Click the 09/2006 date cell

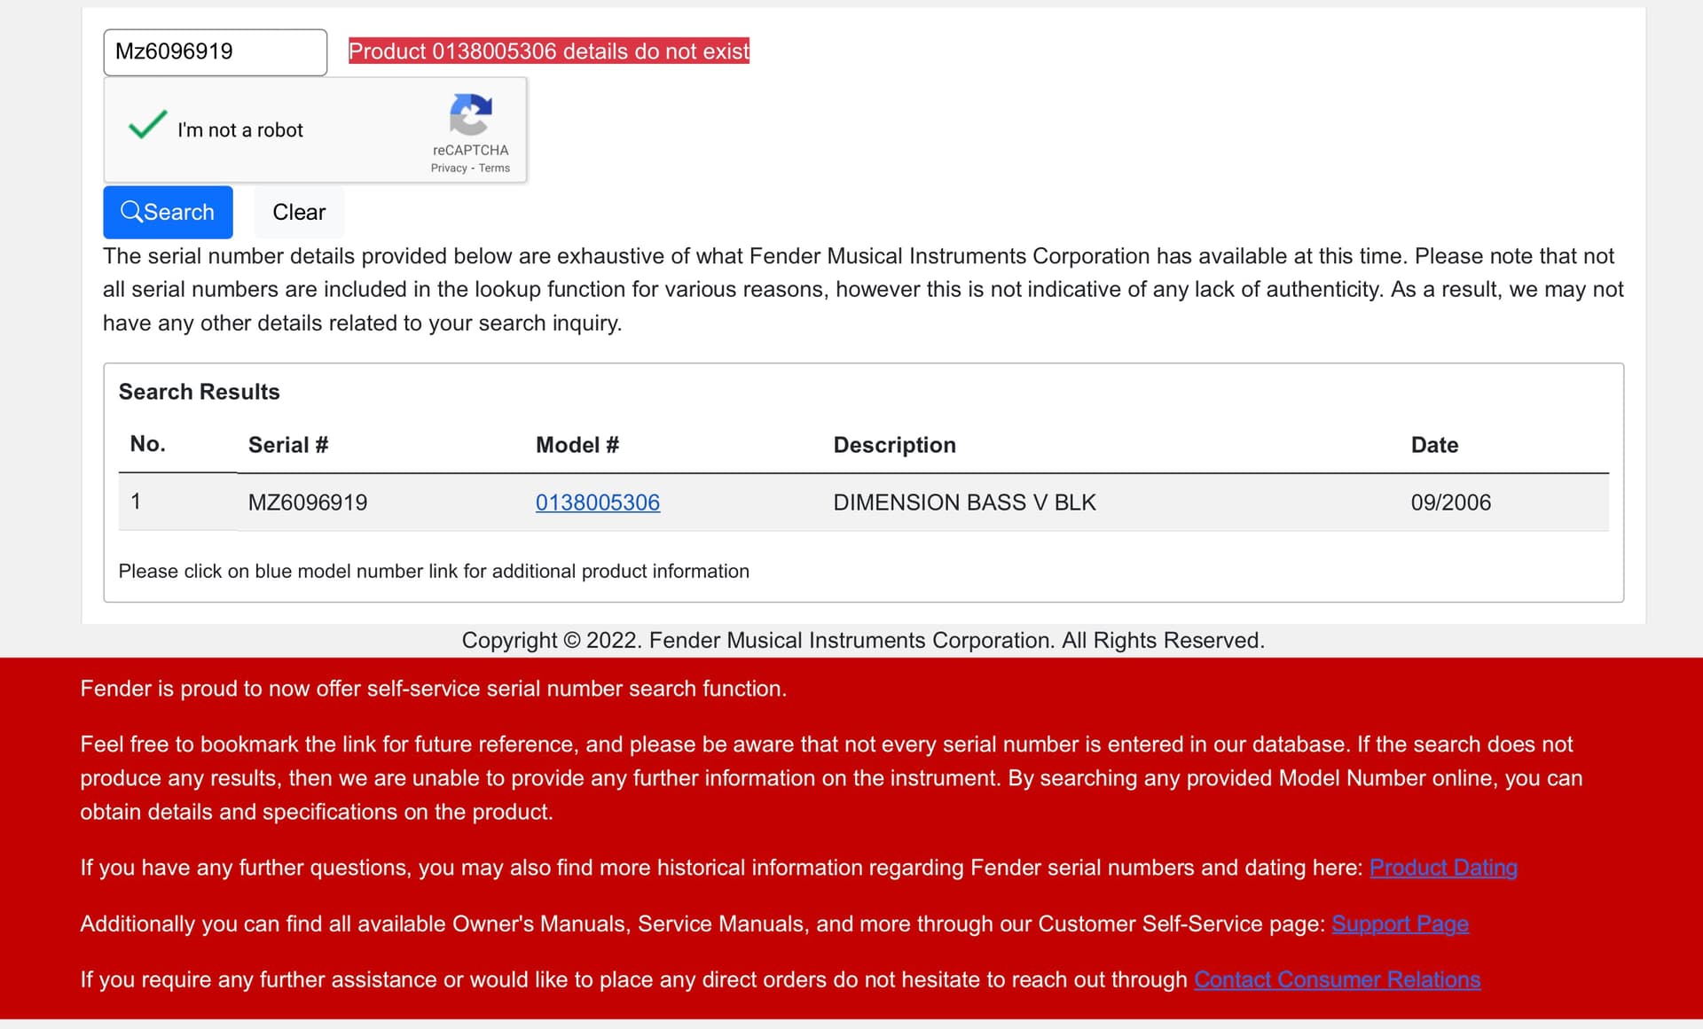pyautogui.click(x=1450, y=503)
